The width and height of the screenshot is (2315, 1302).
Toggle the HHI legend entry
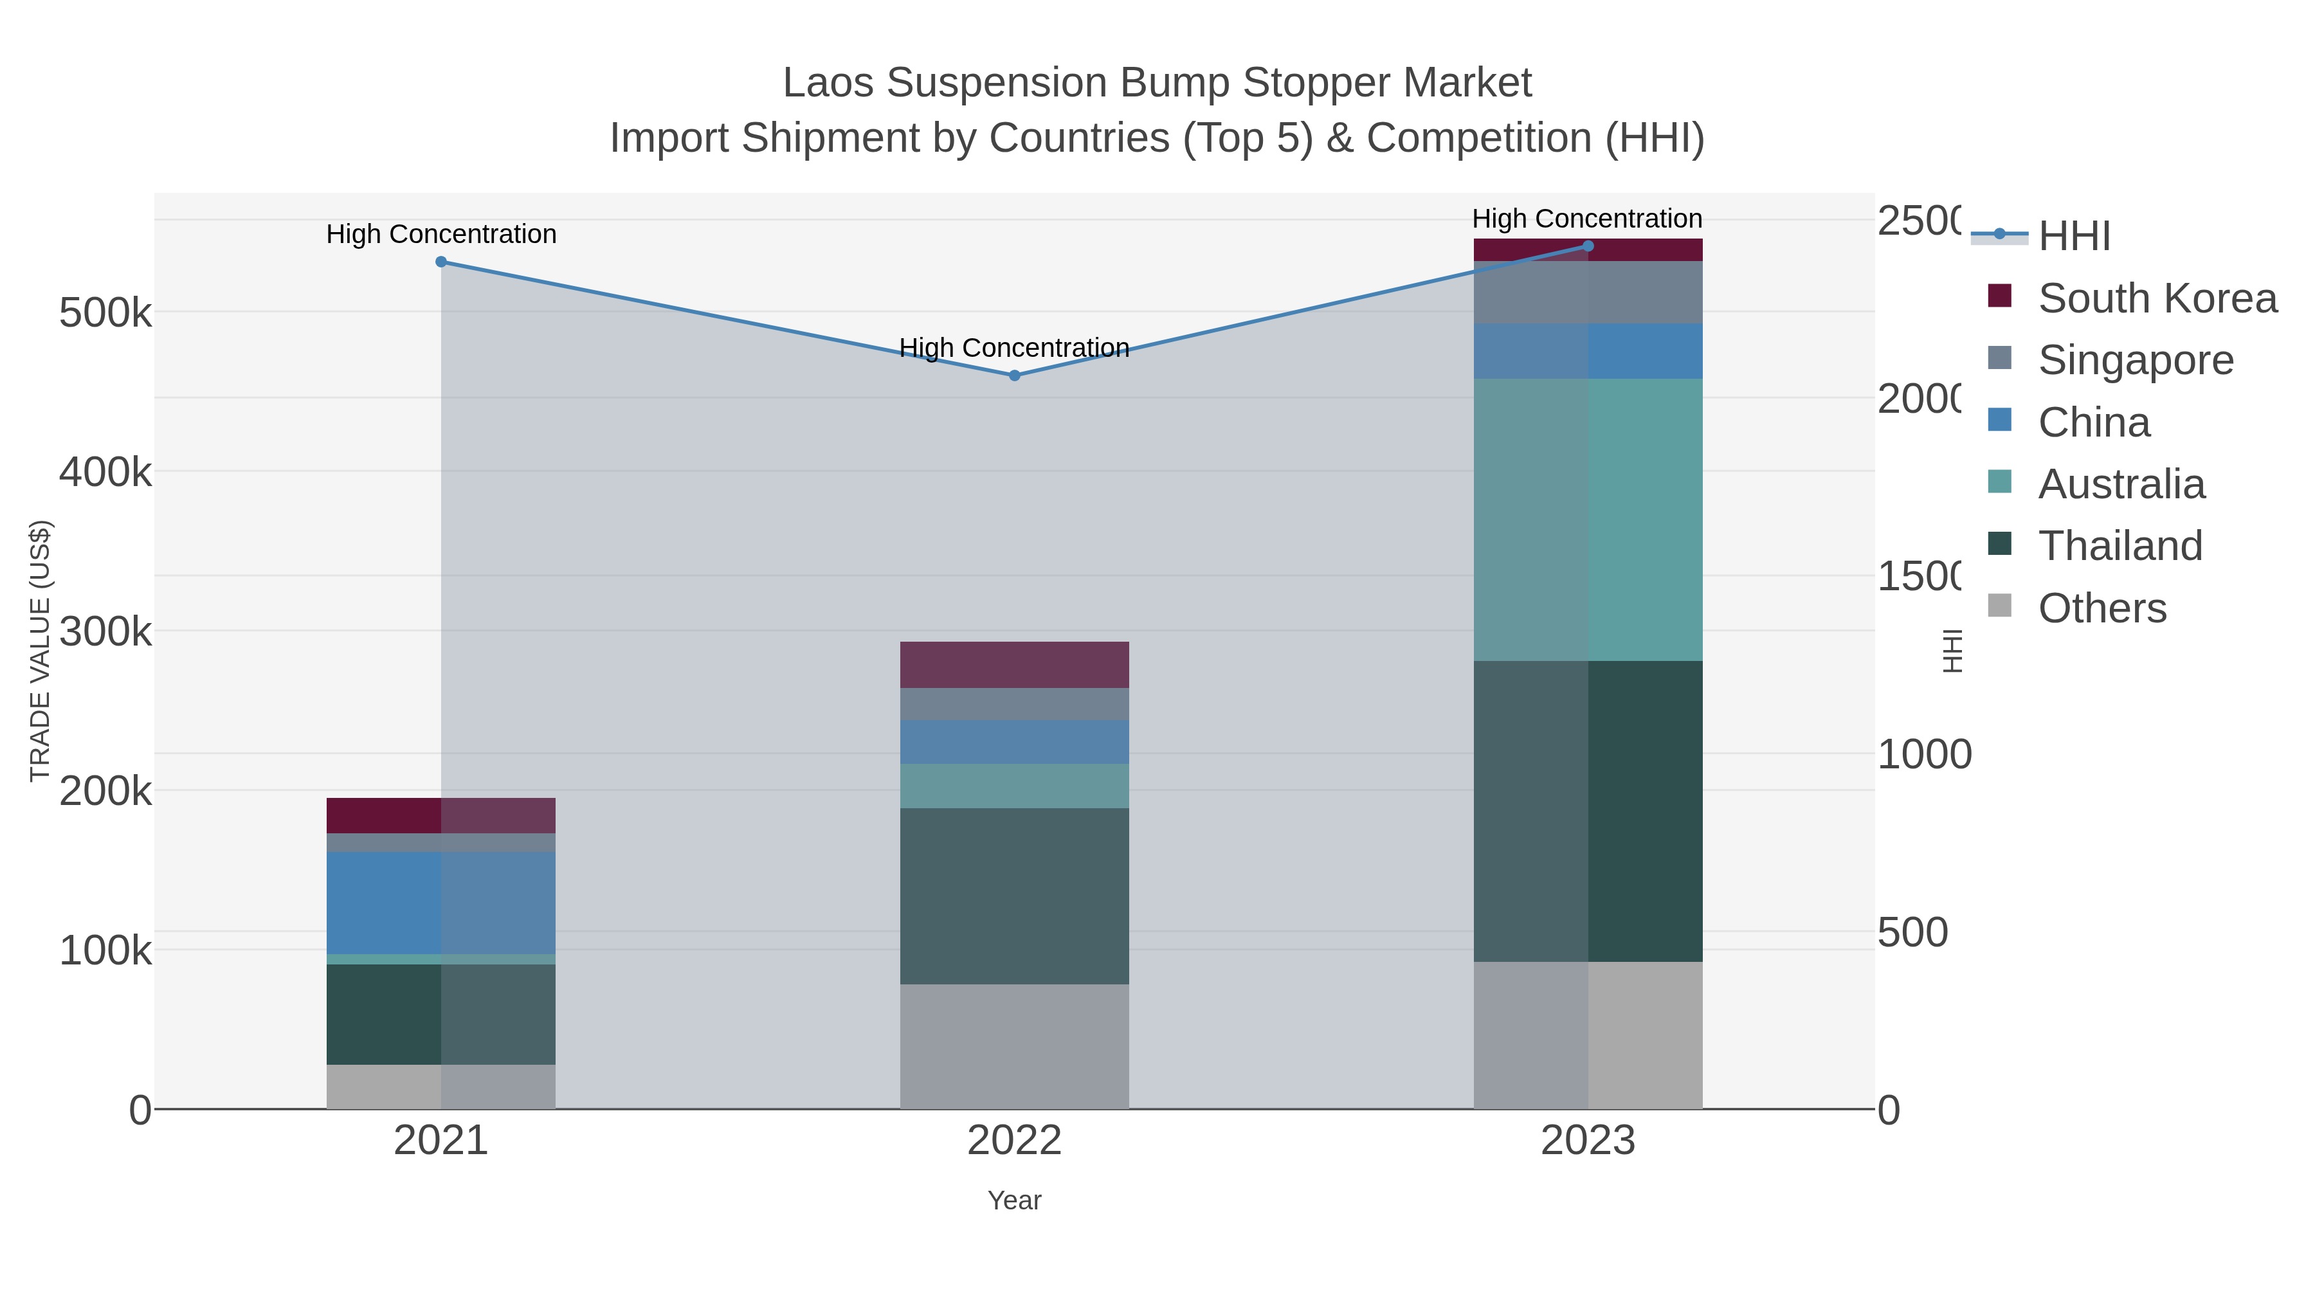pyautogui.click(x=2042, y=235)
